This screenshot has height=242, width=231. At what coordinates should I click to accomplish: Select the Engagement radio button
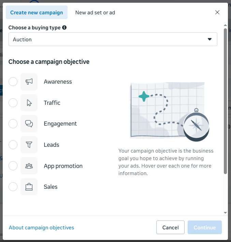(13, 124)
